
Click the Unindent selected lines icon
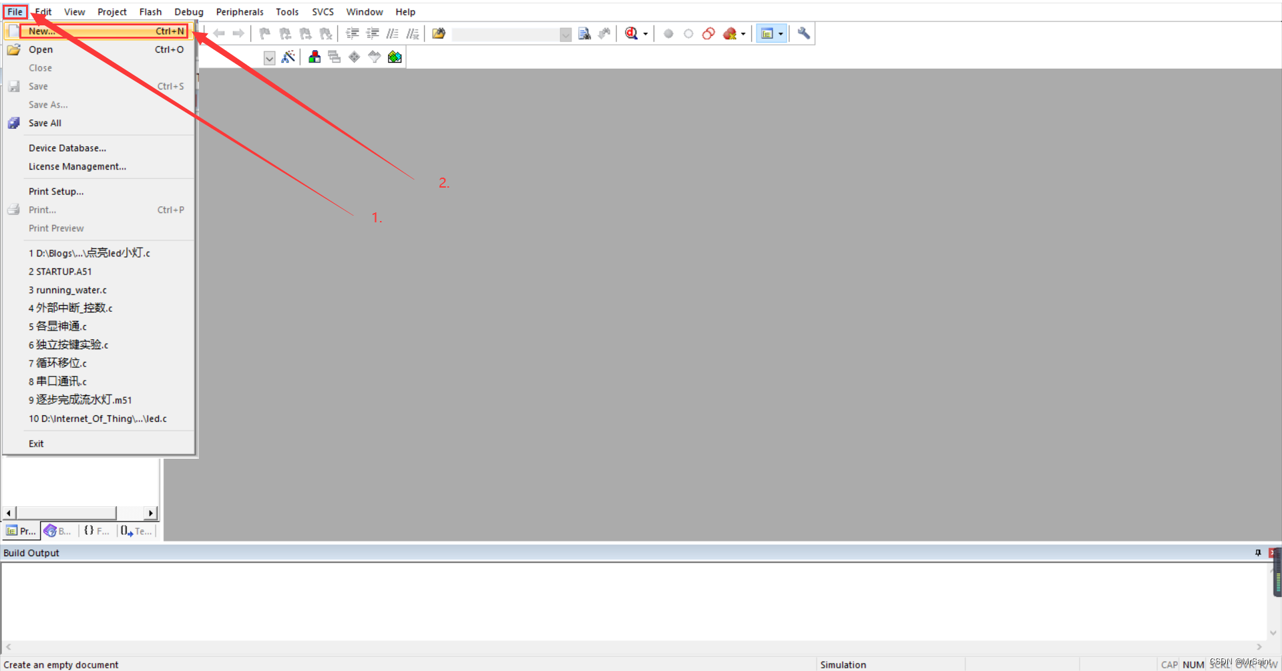point(373,33)
